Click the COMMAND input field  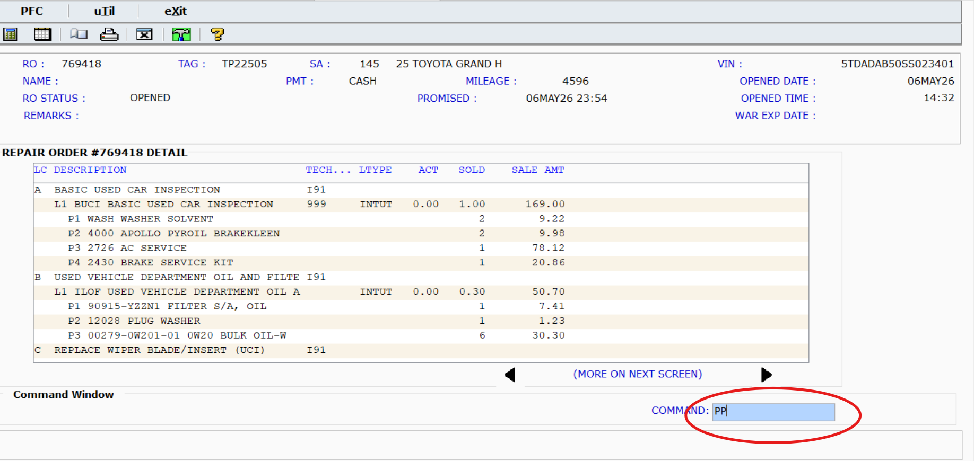point(773,412)
